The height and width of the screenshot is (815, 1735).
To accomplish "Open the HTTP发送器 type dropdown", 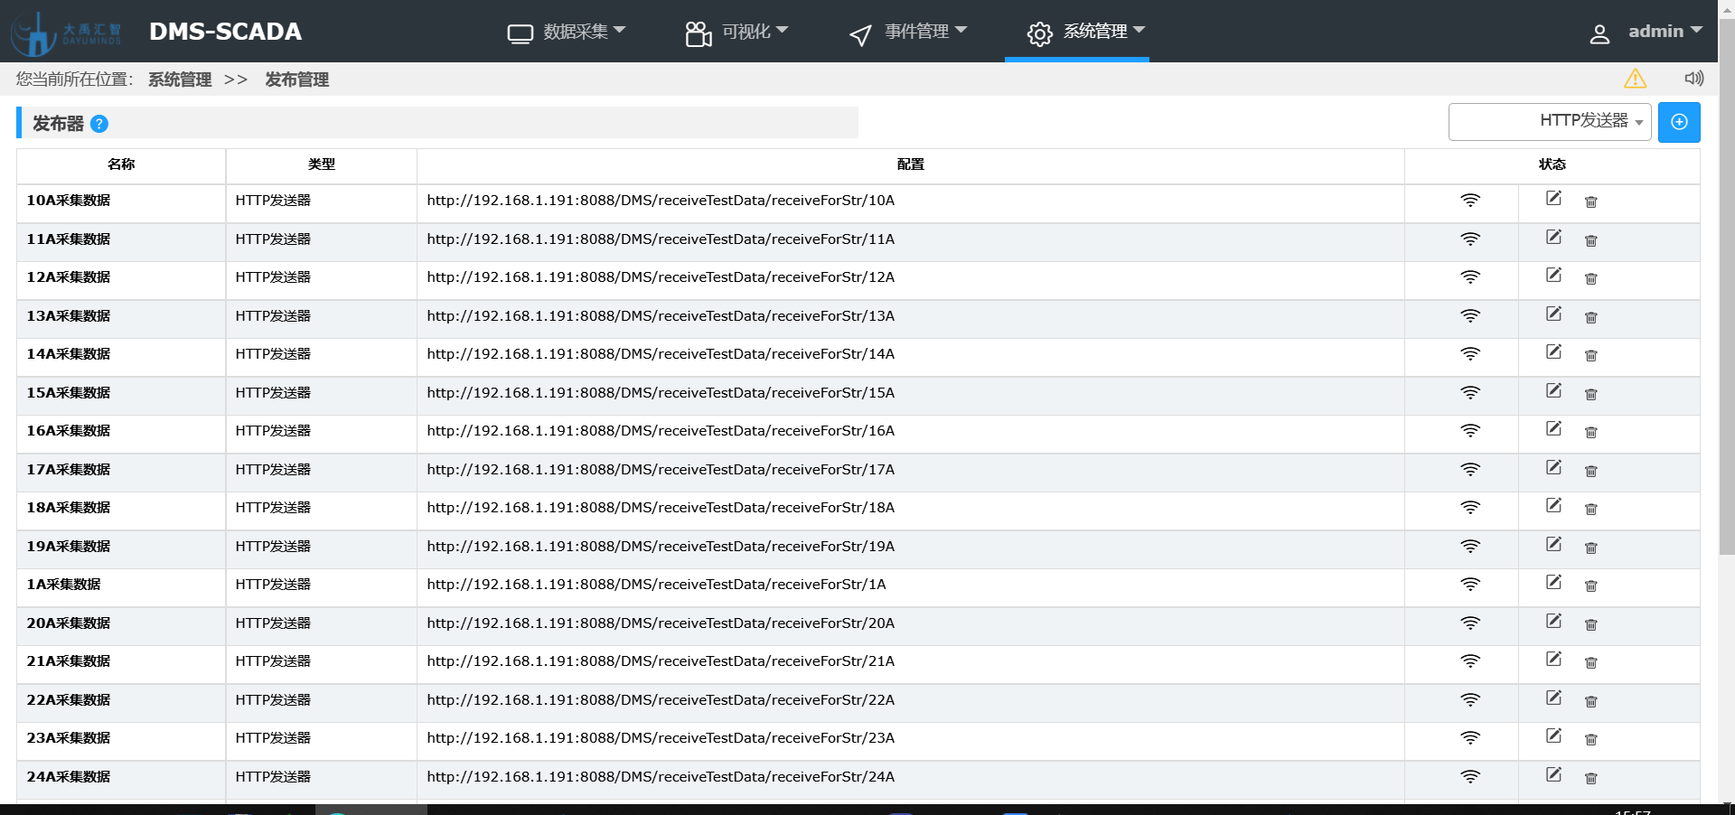I will point(1549,122).
